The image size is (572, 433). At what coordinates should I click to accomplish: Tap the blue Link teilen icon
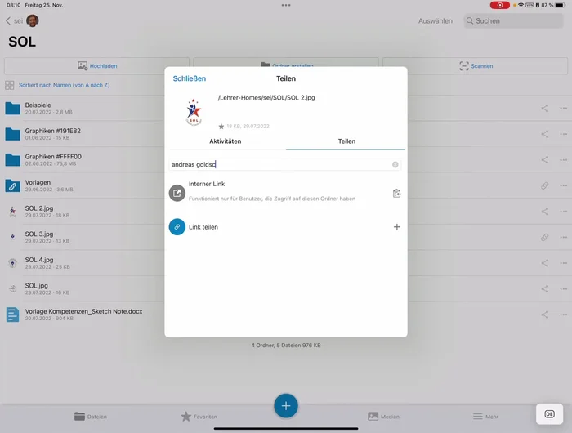(177, 227)
